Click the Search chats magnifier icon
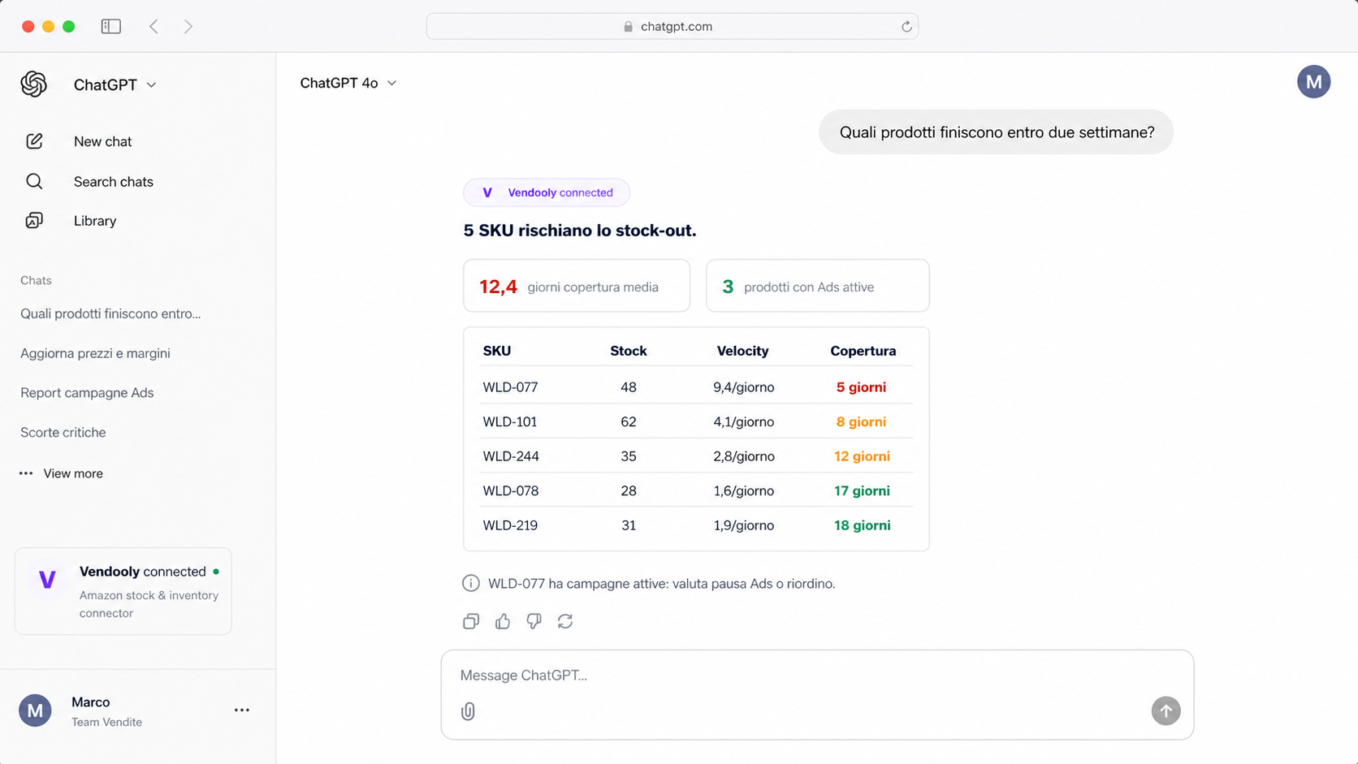 point(34,181)
